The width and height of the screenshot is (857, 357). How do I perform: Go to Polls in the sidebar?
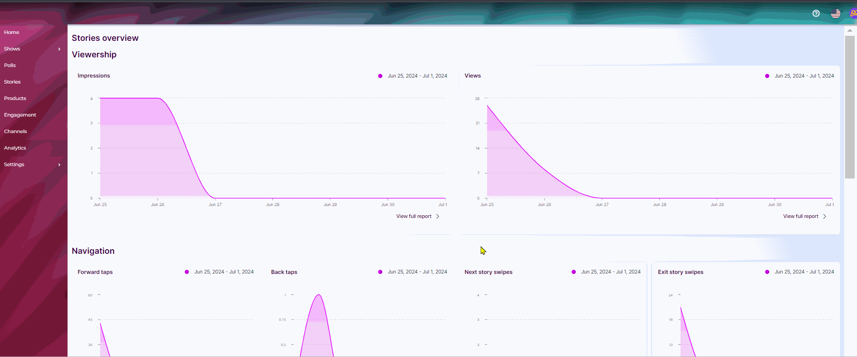click(10, 65)
